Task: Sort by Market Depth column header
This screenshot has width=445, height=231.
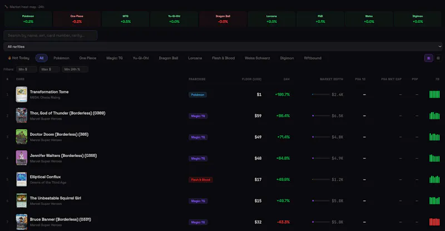Action: 331,79
